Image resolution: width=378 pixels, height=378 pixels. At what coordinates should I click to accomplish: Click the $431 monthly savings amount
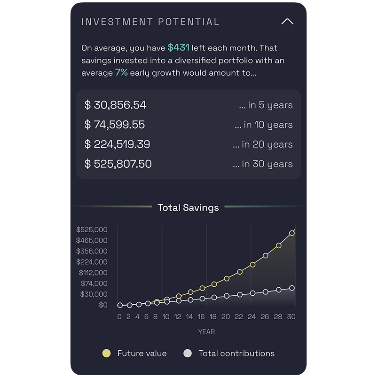178,47
